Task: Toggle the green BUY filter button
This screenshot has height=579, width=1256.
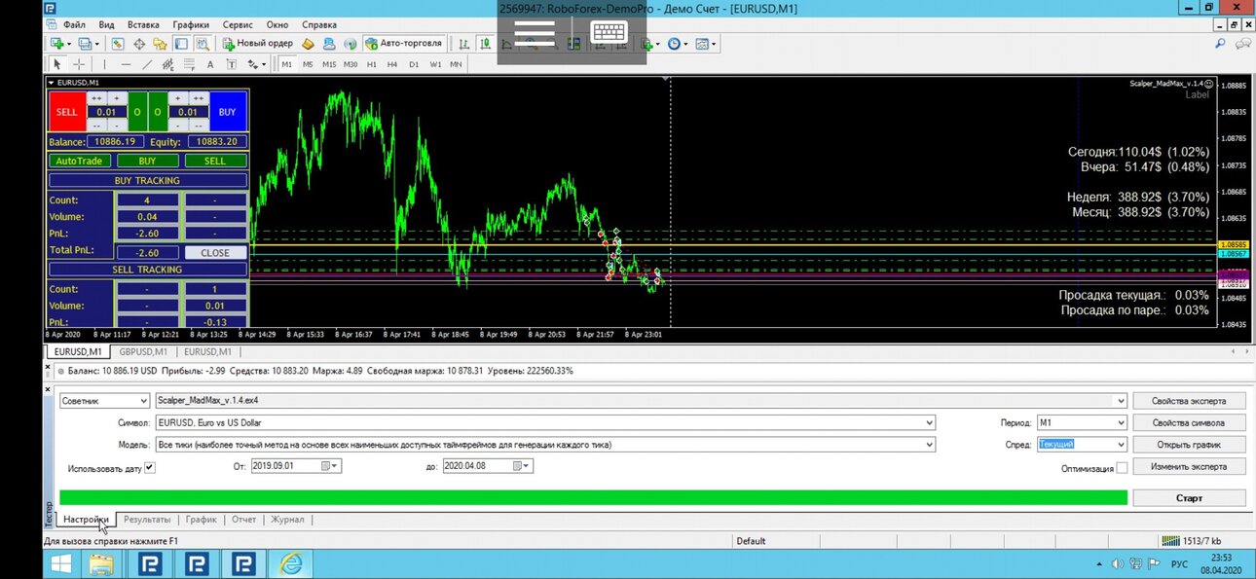Action: point(147,161)
